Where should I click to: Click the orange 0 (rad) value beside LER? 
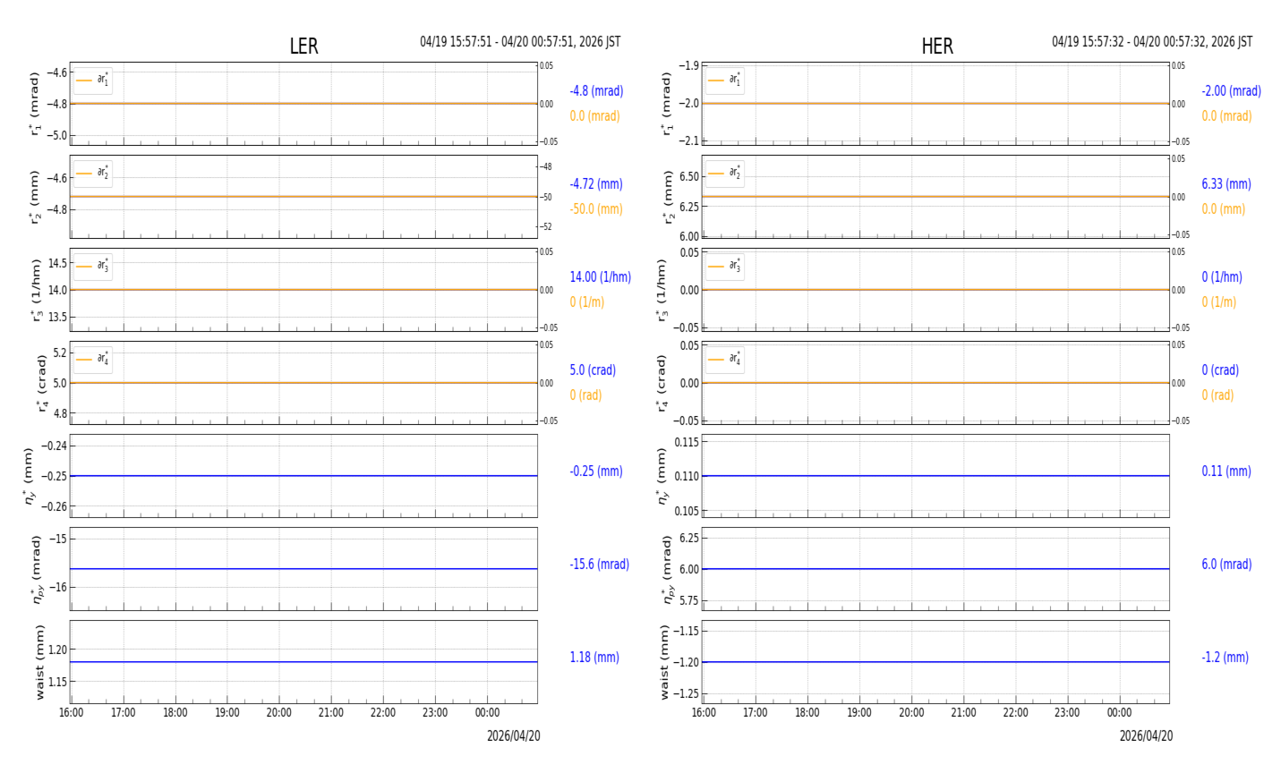(585, 395)
